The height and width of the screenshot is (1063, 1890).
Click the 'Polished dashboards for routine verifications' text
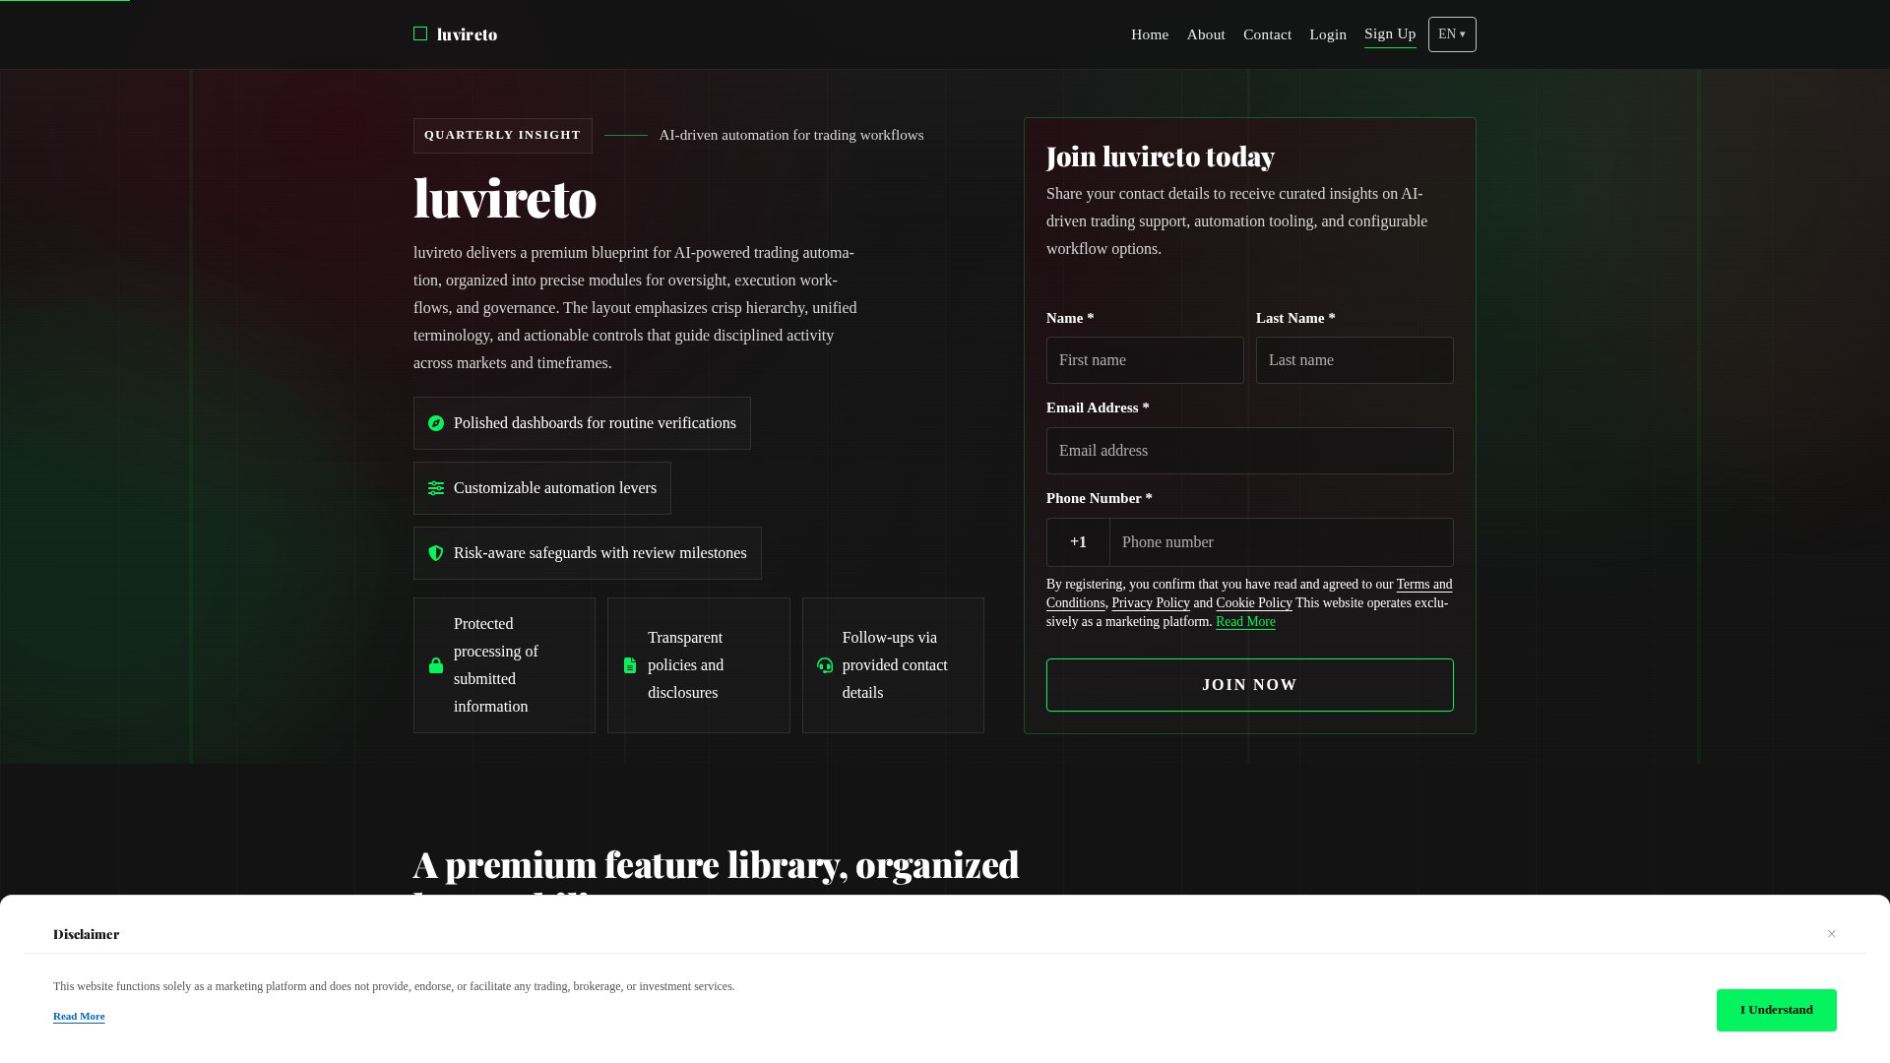(x=595, y=423)
